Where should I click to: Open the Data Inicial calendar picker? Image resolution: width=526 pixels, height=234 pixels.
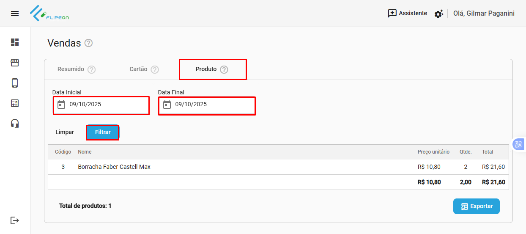[61, 105]
